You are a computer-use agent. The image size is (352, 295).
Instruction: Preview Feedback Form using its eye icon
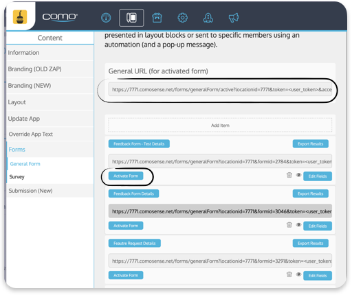[298, 225]
